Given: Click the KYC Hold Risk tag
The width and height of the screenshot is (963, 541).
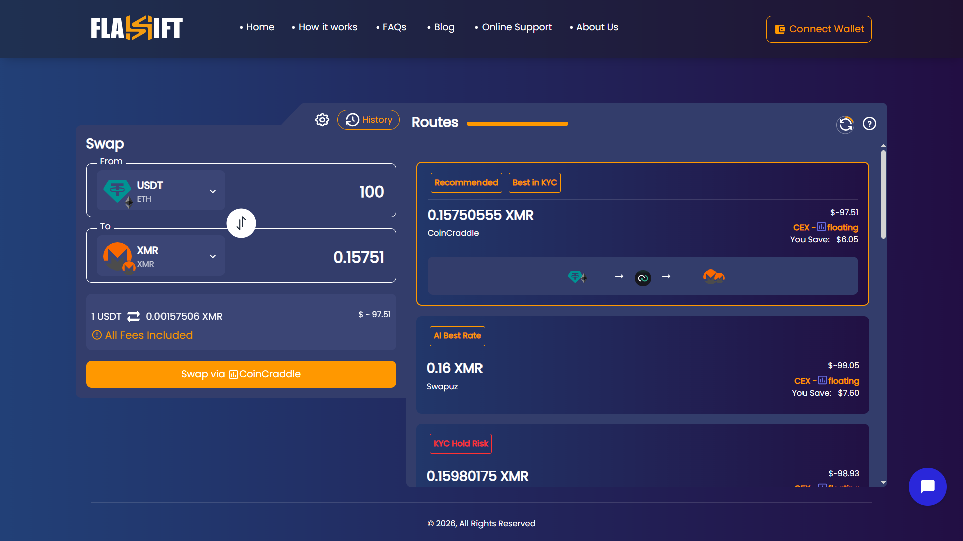Looking at the screenshot, I should coord(460,444).
